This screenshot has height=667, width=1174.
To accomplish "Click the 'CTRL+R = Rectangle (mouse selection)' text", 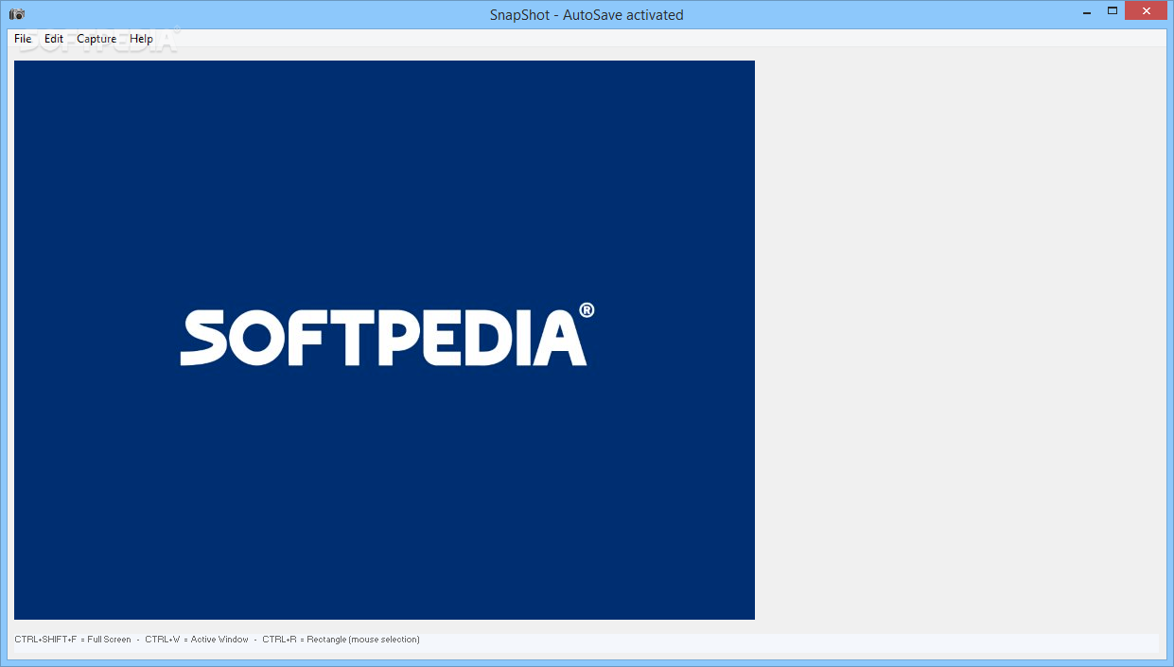I will coord(341,640).
